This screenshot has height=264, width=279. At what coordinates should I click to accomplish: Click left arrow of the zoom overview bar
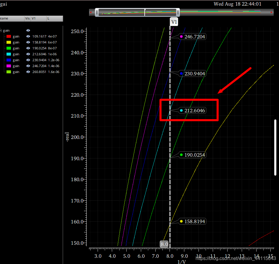pos(91,12)
